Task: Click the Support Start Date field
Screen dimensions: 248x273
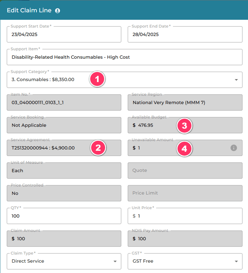Action: tap(64, 34)
